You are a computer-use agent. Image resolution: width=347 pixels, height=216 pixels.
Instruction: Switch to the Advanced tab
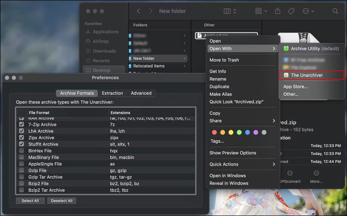pyautogui.click(x=141, y=93)
